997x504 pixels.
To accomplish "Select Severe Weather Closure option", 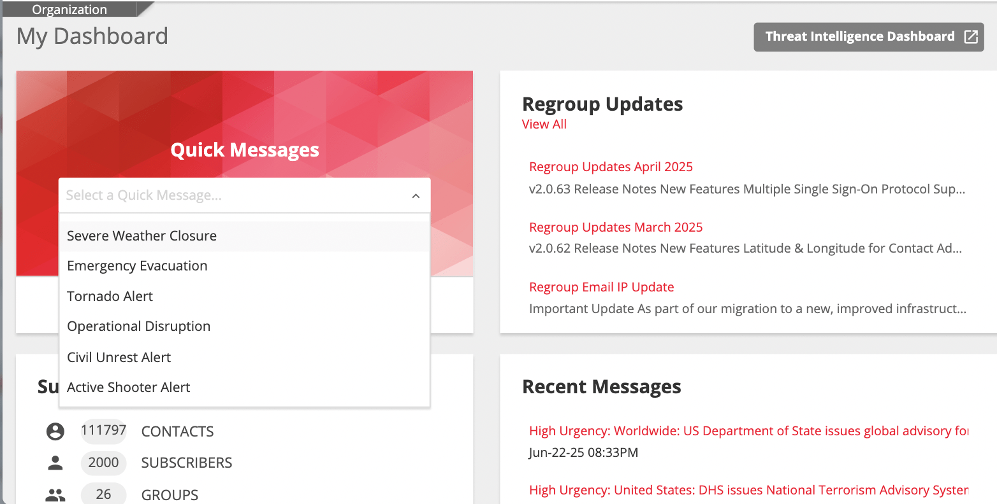I will [x=142, y=236].
